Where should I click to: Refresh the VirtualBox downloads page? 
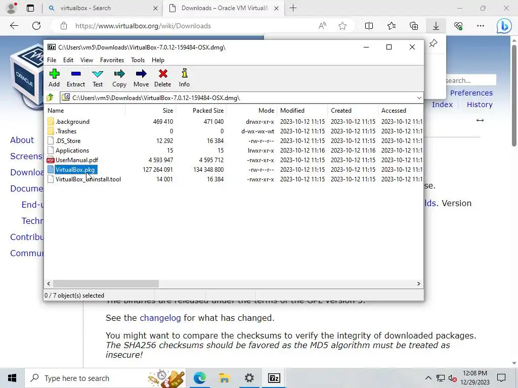tap(36, 26)
